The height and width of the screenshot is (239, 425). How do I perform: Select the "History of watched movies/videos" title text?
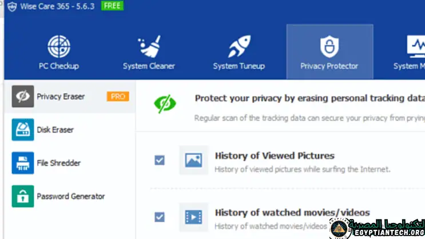[292, 212]
